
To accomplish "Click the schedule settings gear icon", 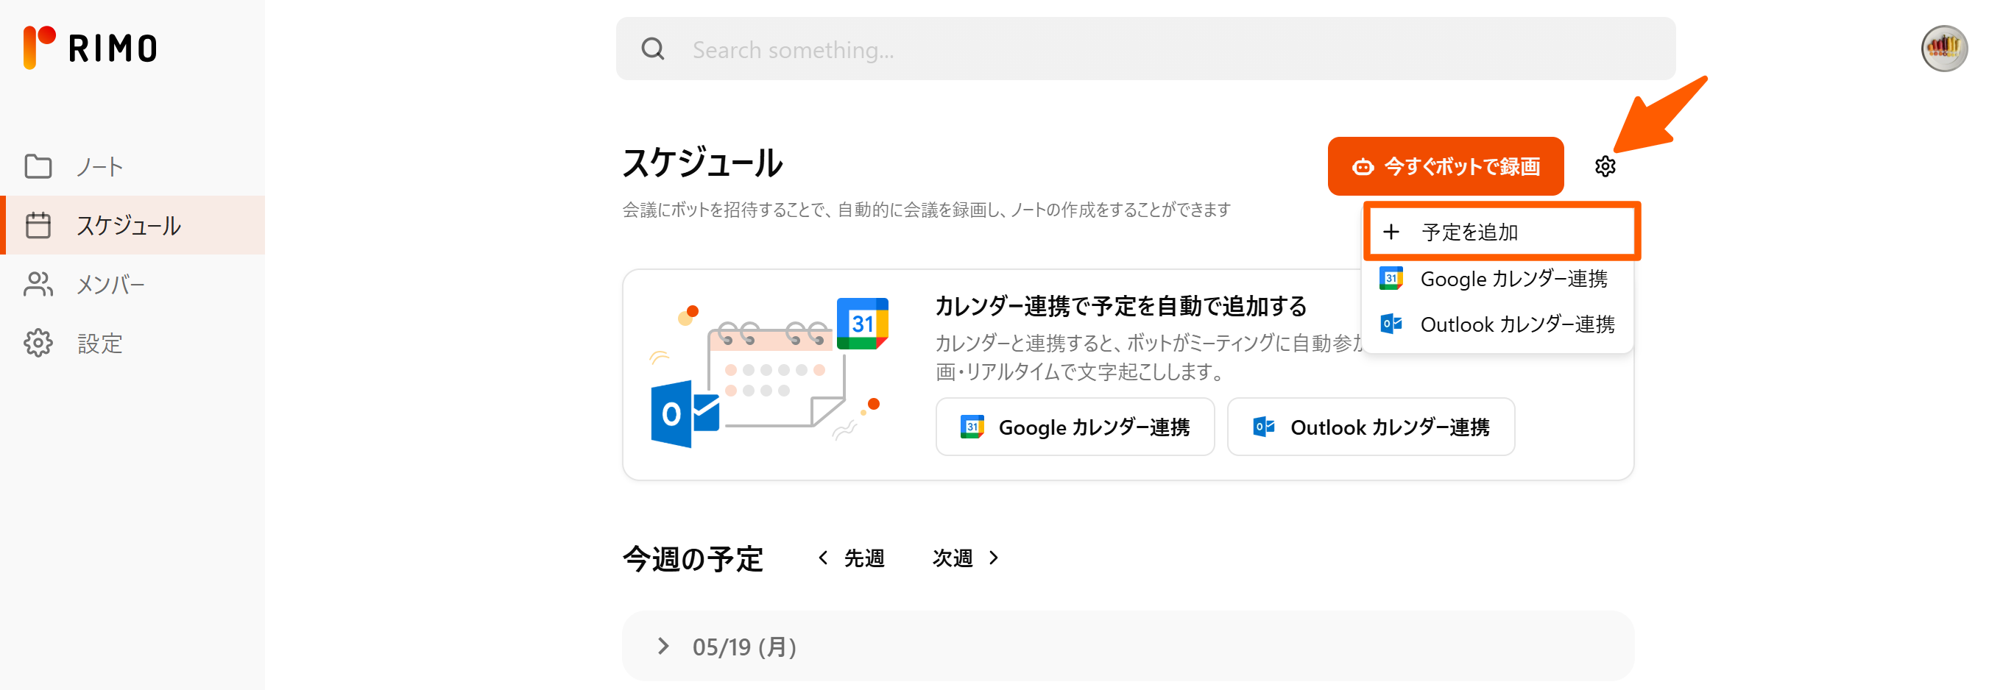I will [1605, 166].
